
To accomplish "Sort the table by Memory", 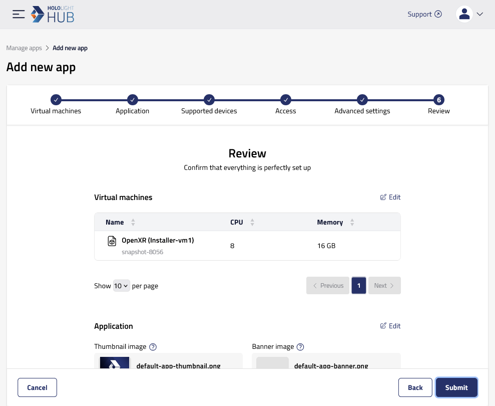I will [352, 222].
